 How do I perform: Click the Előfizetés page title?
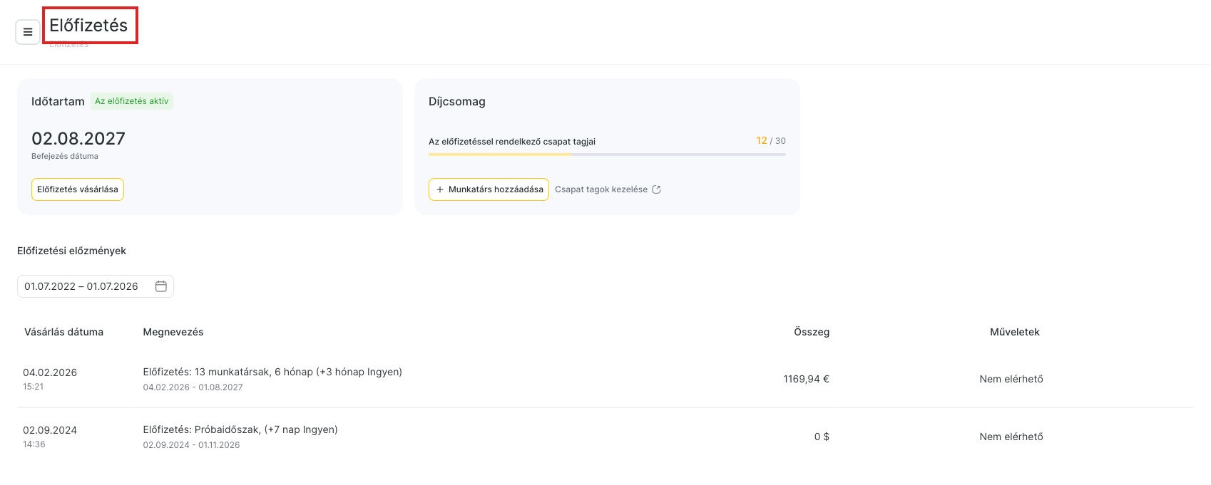coord(88,26)
